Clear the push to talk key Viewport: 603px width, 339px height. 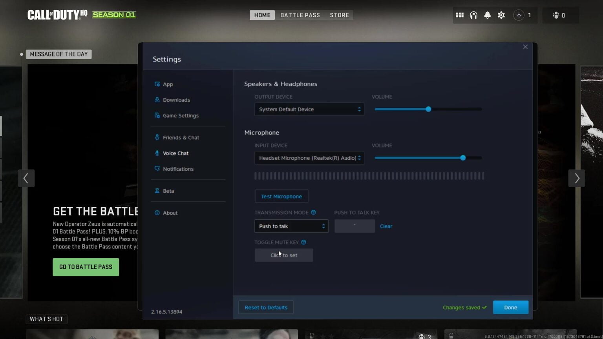click(x=386, y=226)
